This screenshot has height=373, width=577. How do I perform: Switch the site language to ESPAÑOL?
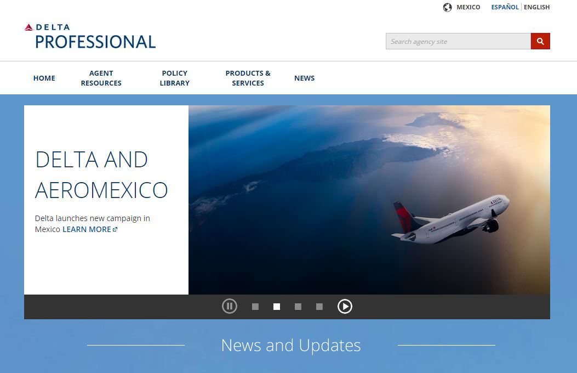505,7
